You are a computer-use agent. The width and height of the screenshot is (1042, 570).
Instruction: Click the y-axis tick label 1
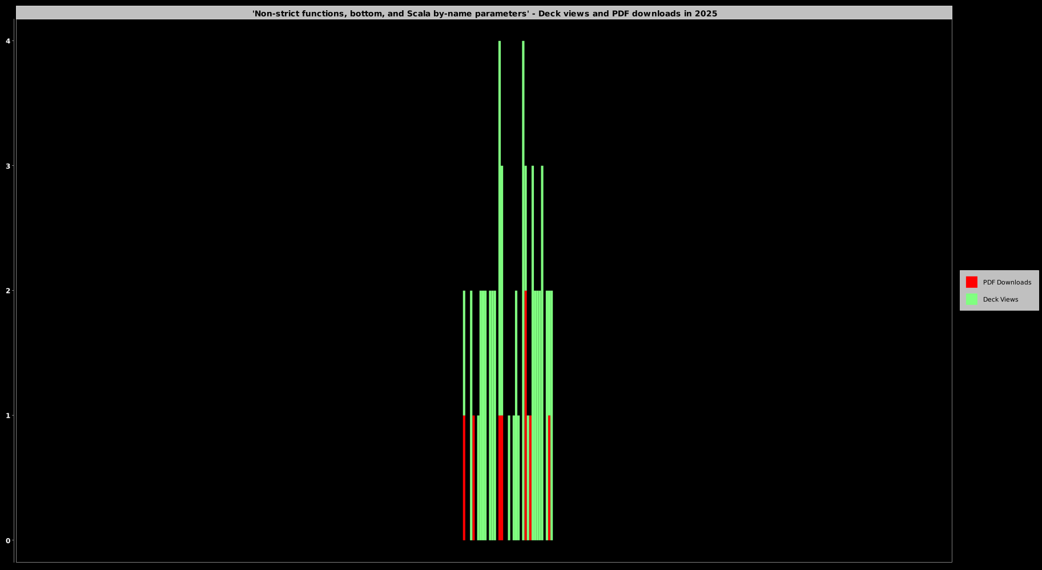coord(8,416)
